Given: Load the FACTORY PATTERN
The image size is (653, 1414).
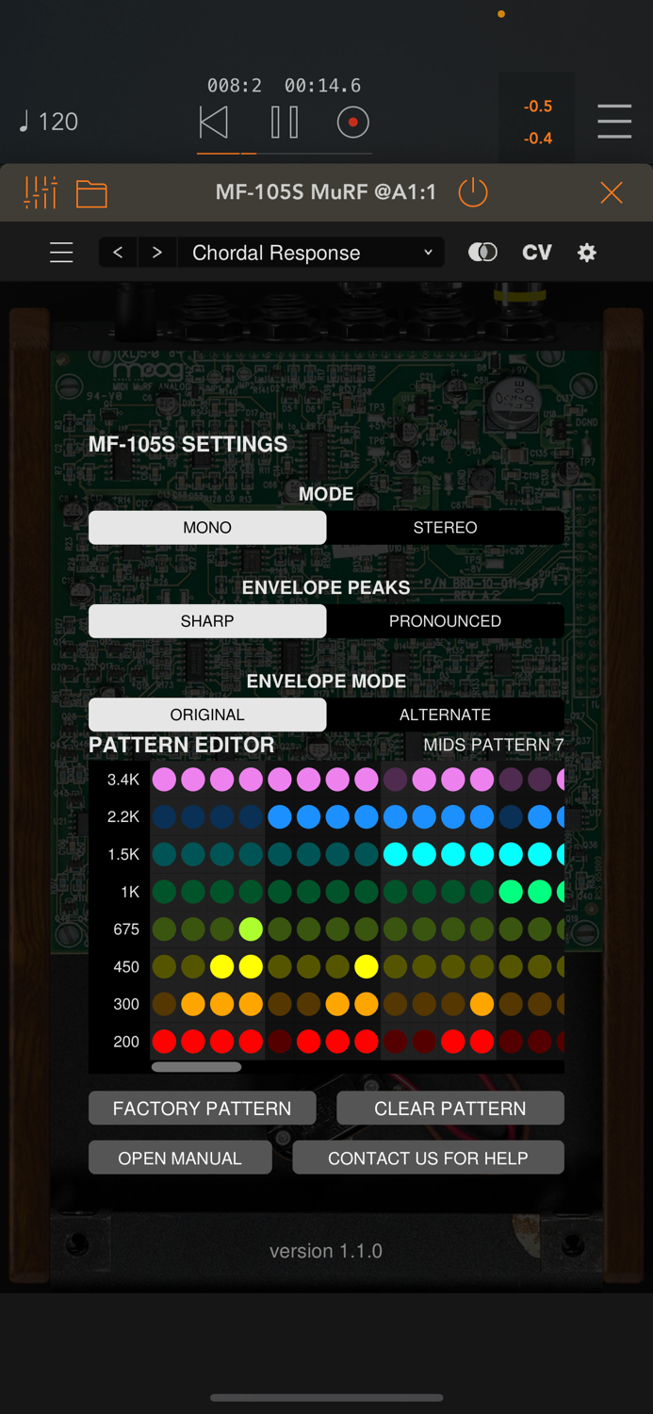Looking at the screenshot, I should coord(203,1109).
